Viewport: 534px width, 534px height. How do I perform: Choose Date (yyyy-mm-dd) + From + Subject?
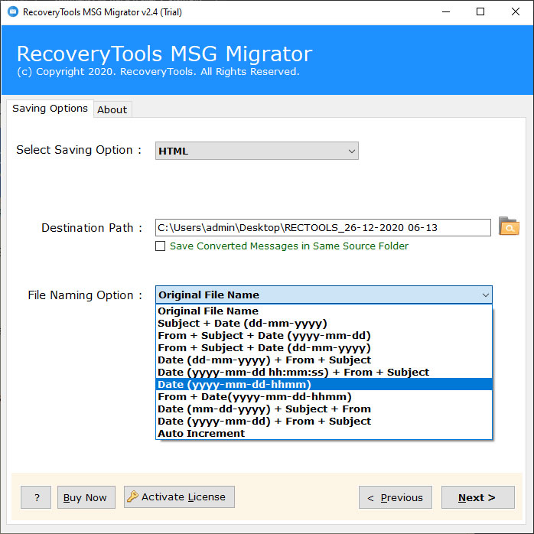[x=324, y=422]
